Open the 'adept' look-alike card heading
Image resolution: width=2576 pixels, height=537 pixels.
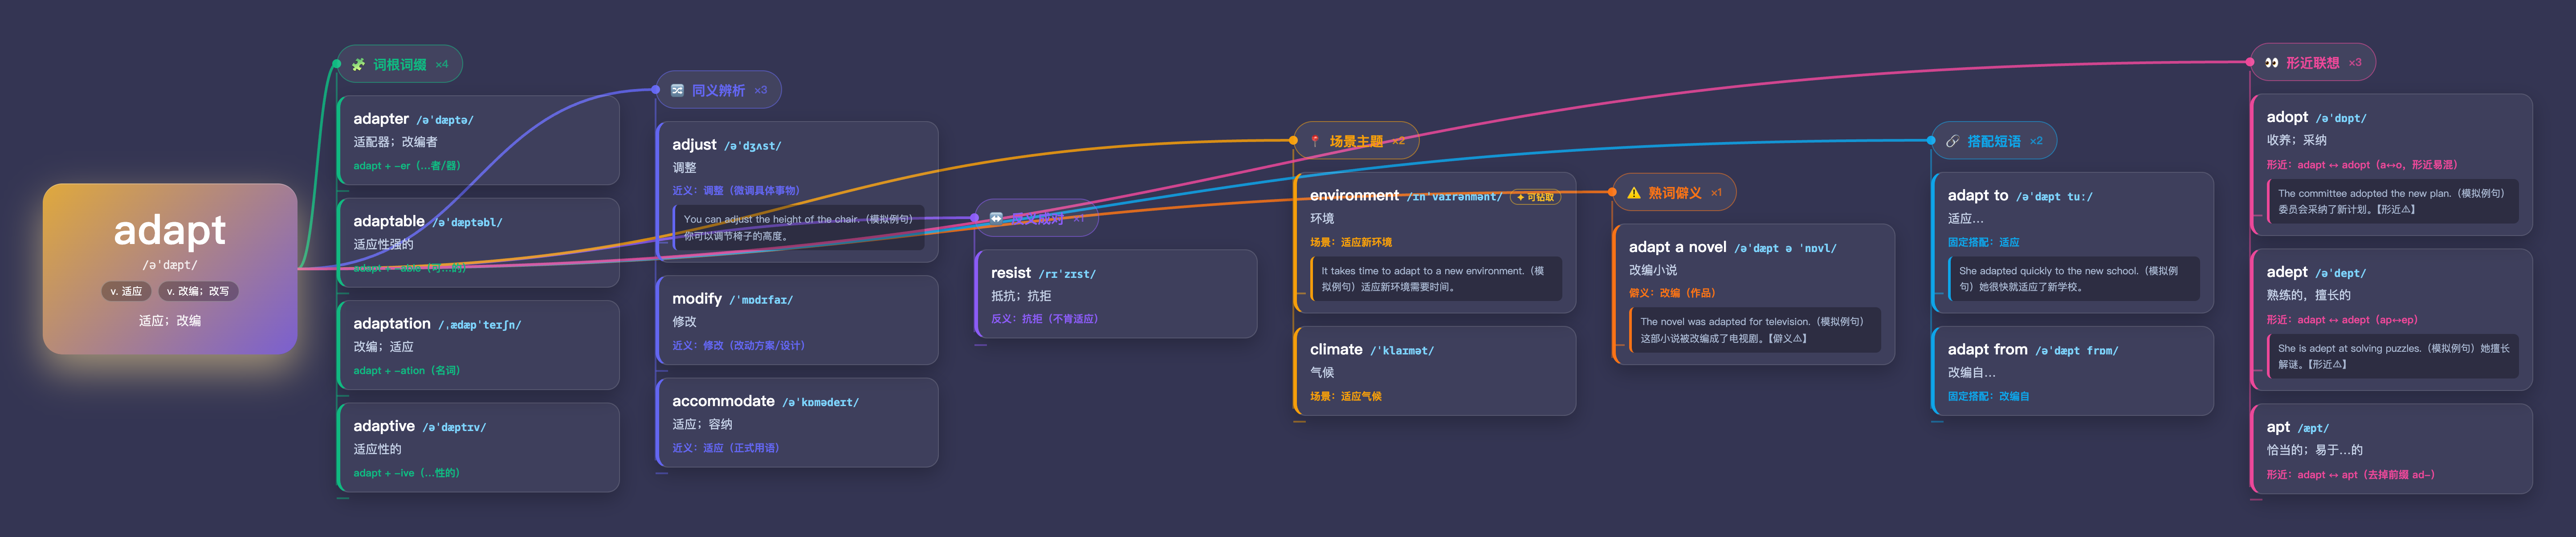(2287, 272)
